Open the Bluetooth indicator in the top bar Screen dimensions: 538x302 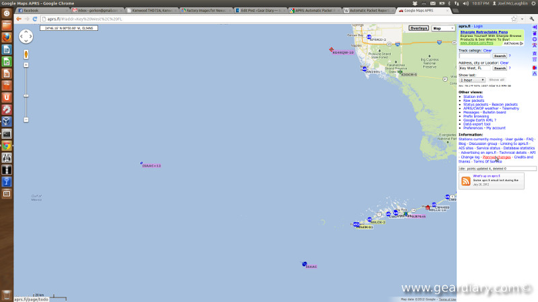click(x=449, y=3)
